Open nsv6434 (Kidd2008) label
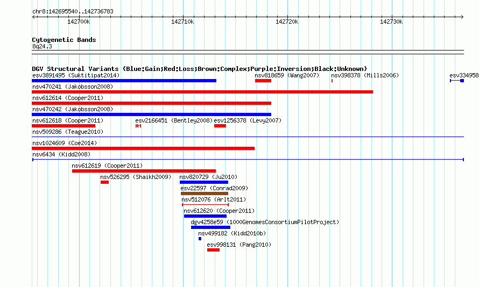This screenshot has height=287, width=479. 61,154
